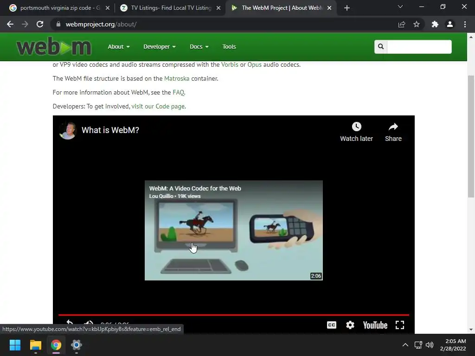Open a new browser tab
Viewport: 475px width, 356px height.
(x=347, y=8)
